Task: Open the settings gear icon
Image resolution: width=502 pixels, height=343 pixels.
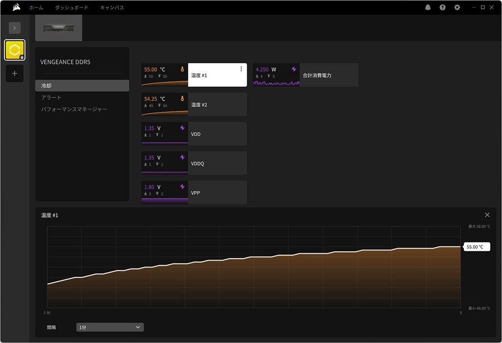Action: pyautogui.click(x=457, y=7)
